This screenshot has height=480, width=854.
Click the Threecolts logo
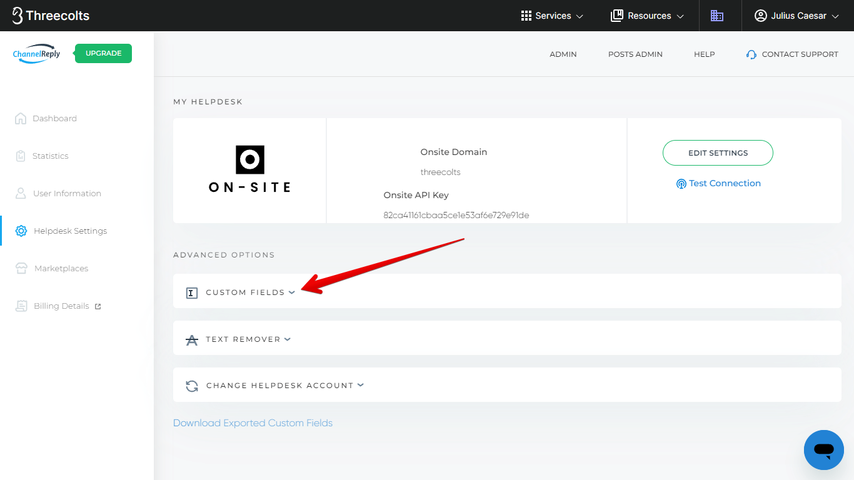(x=51, y=16)
